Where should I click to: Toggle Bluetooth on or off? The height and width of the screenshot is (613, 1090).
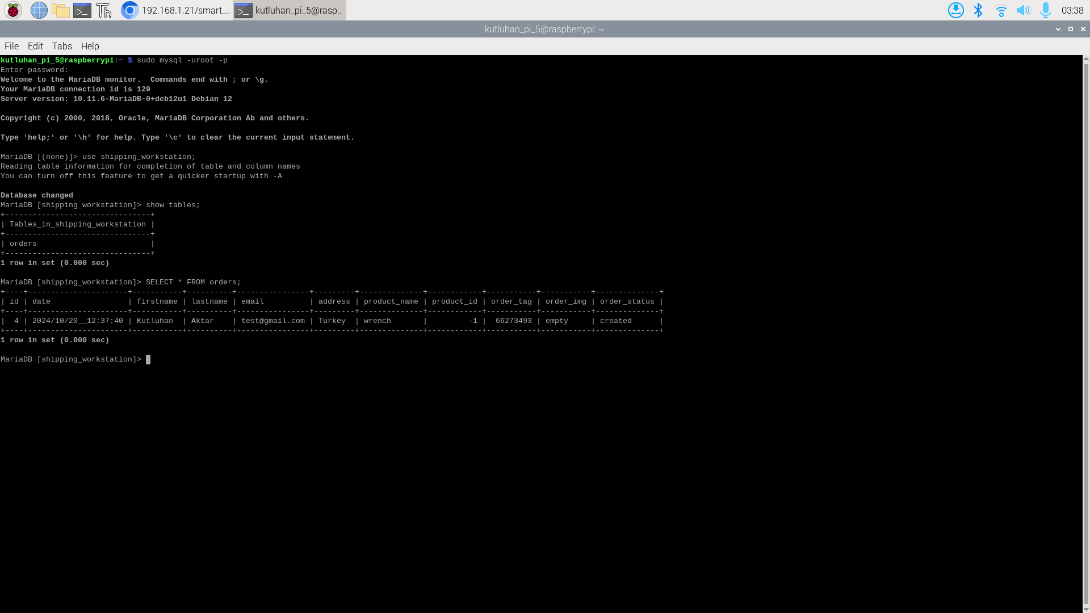(979, 10)
